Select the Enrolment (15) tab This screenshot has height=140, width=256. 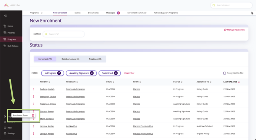coord(45,59)
